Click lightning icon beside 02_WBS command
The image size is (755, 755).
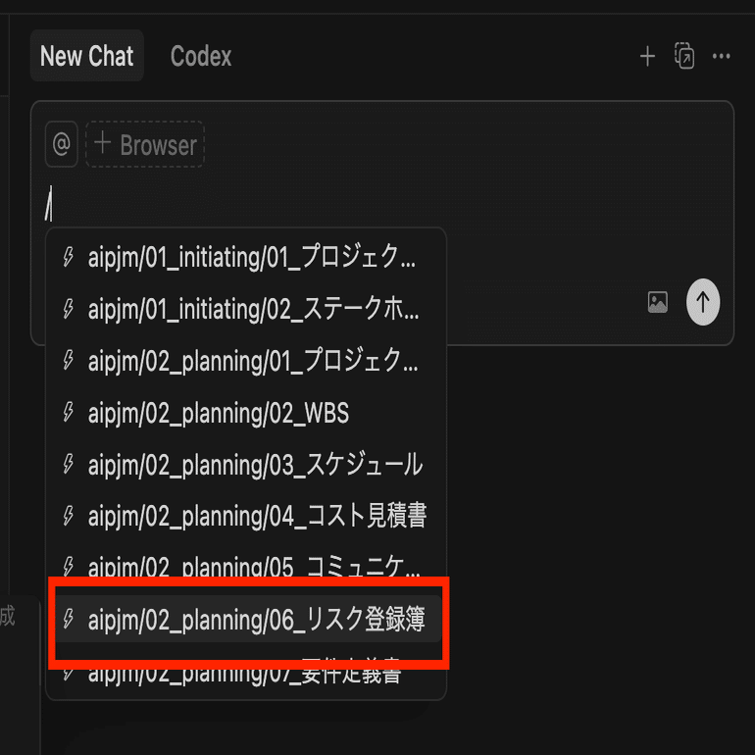click(69, 412)
